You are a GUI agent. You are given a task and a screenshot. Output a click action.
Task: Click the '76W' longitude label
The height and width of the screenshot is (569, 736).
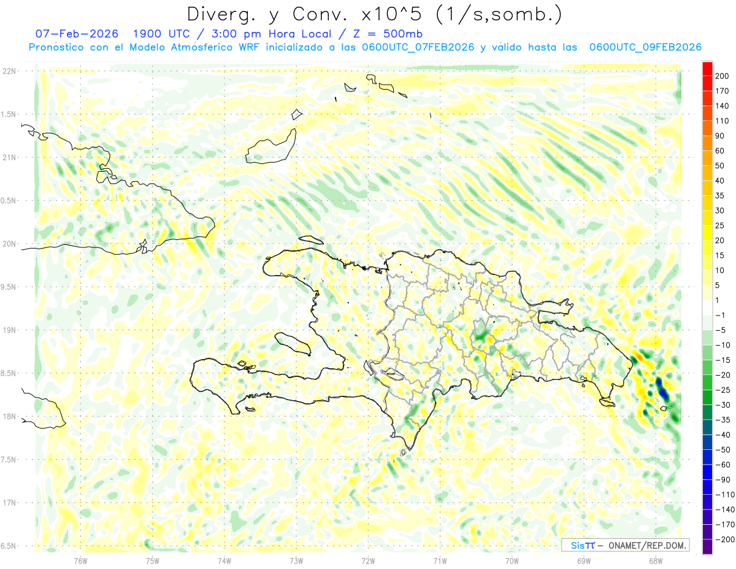(80, 560)
